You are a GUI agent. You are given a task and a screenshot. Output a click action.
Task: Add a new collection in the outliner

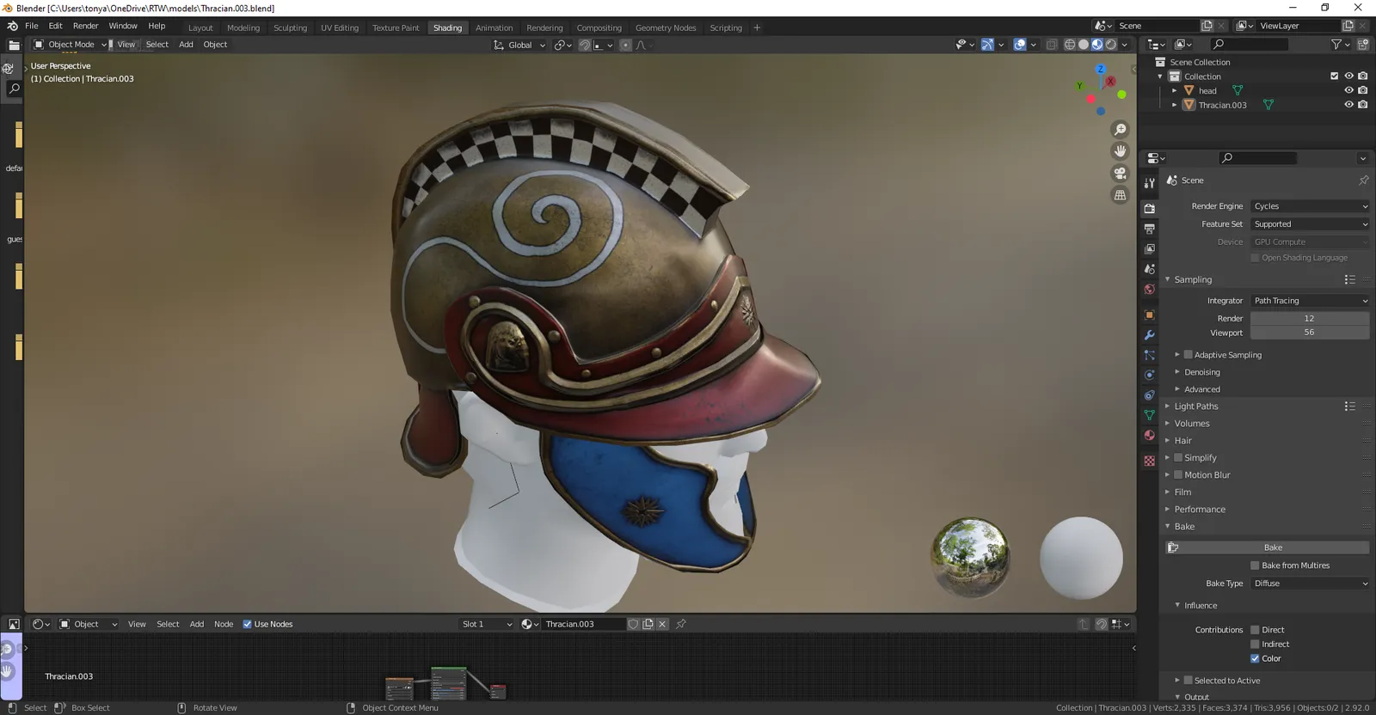click(1363, 45)
